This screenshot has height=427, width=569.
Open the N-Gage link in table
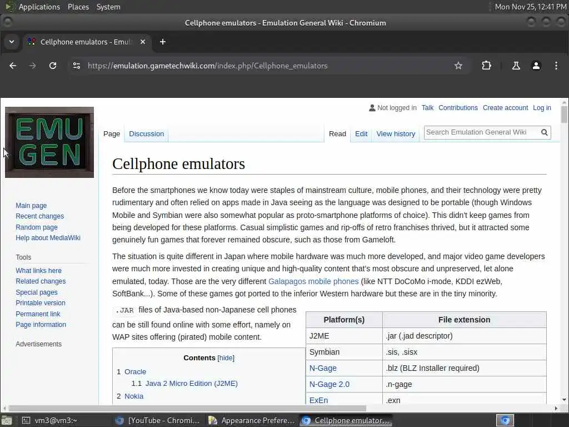pos(323,368)
